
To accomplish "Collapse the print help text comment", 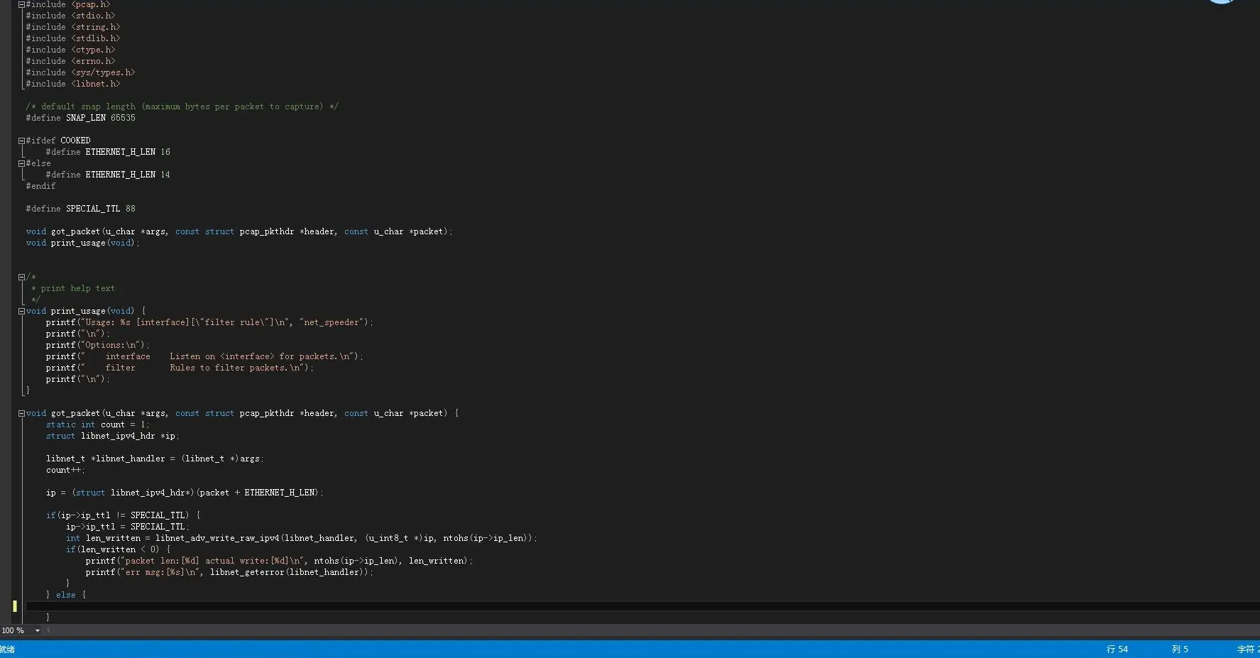I will coord(21,277).
